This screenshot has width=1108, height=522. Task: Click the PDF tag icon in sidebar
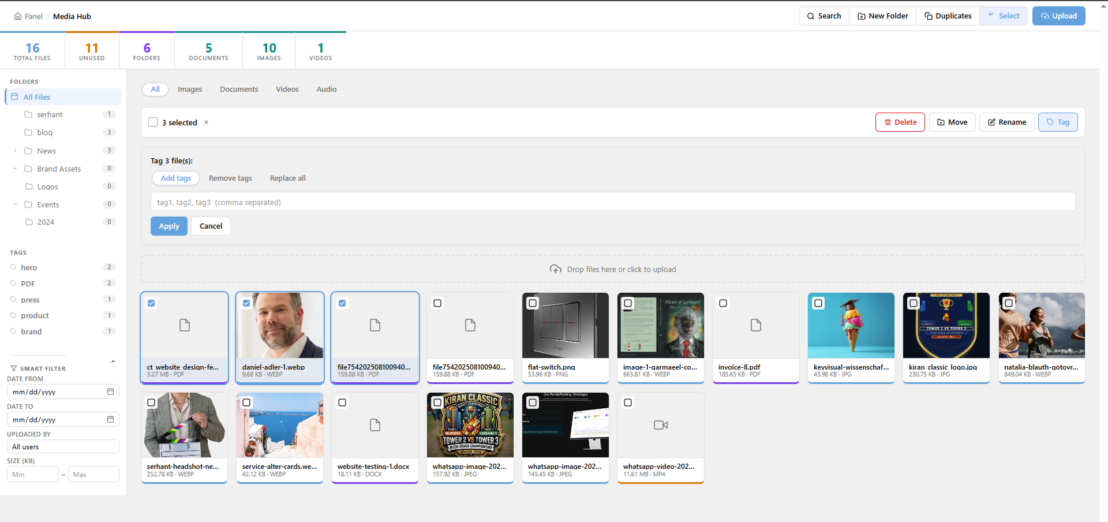coord(13,284)
